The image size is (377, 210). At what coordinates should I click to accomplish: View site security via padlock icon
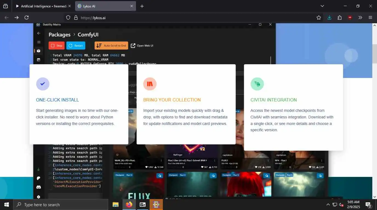tap(76, 17)
